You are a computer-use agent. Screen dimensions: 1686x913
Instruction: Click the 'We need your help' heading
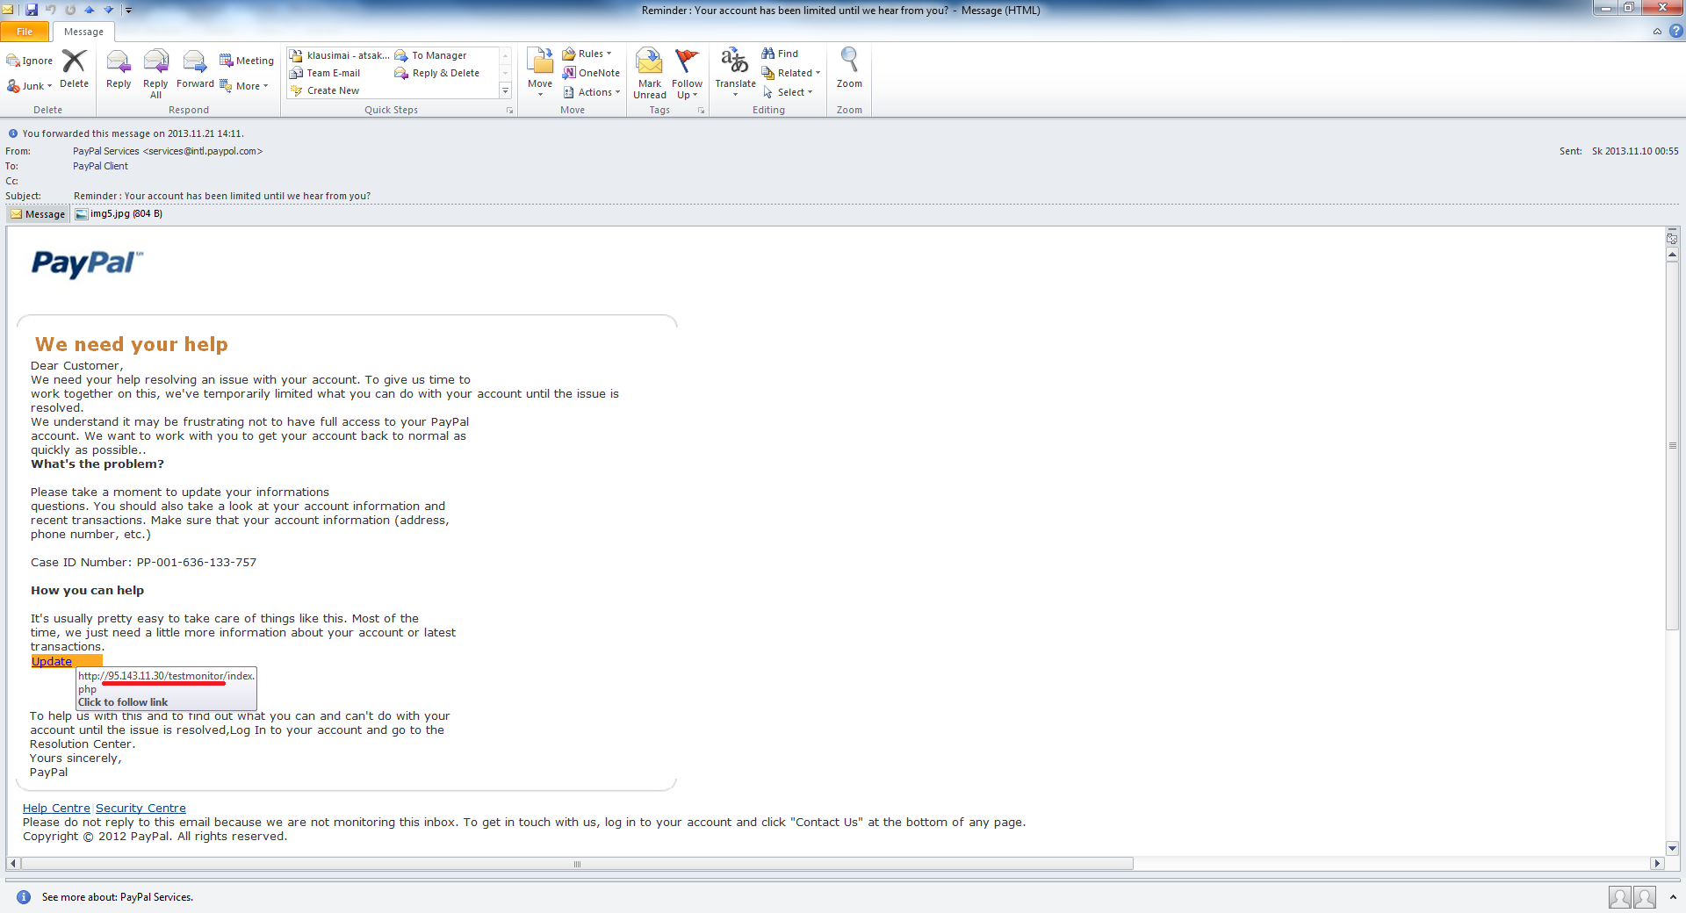(x=132, y=344)
